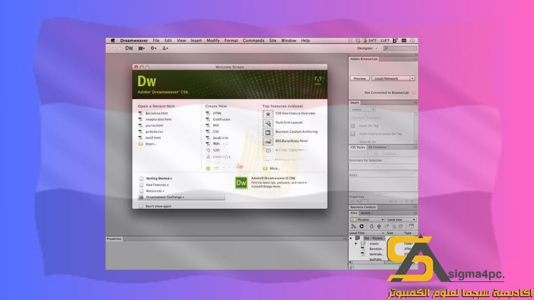
Task: Open the Local/Network dropdown in BrowserLab
Action: coord(394,78)
